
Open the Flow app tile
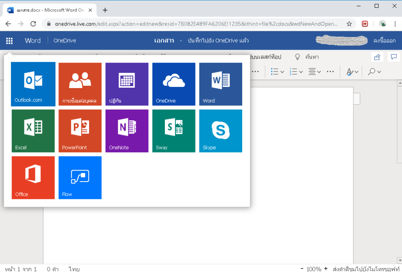(80, 178)
